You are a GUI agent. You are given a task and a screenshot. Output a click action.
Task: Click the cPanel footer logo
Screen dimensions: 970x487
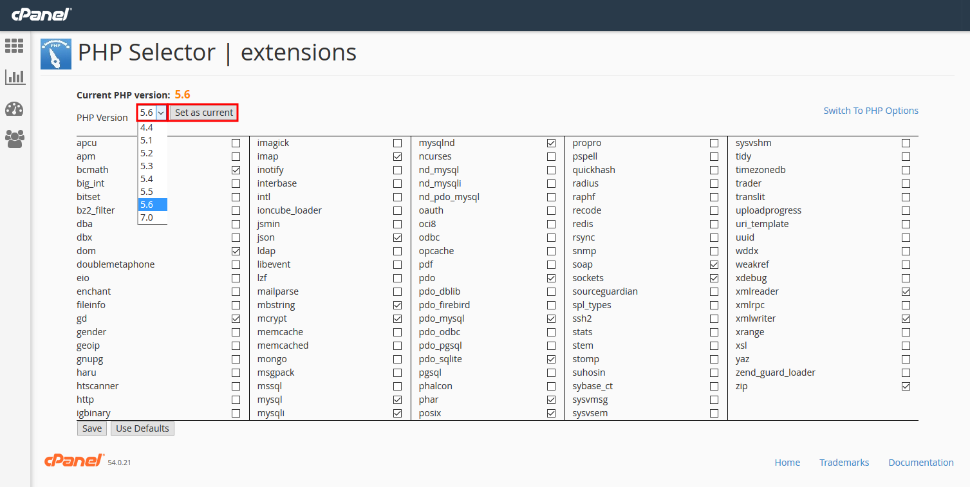coord(74,461)
